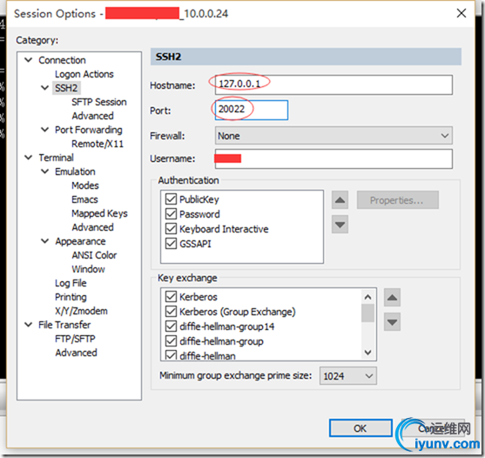Image resolution: width=485 pixels, height=458 pixels.
Task: Select FTP/SFTP category
Action: [75, 339]
